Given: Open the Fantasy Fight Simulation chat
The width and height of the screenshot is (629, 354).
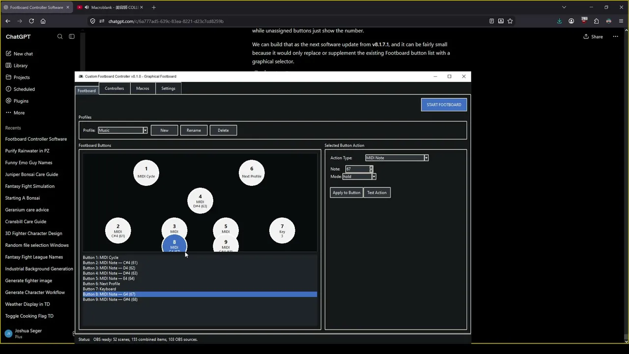Looking at the screenshot, I should [x=29, y=186].
